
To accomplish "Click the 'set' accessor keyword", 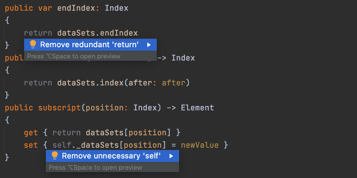I will click(31, 145).
